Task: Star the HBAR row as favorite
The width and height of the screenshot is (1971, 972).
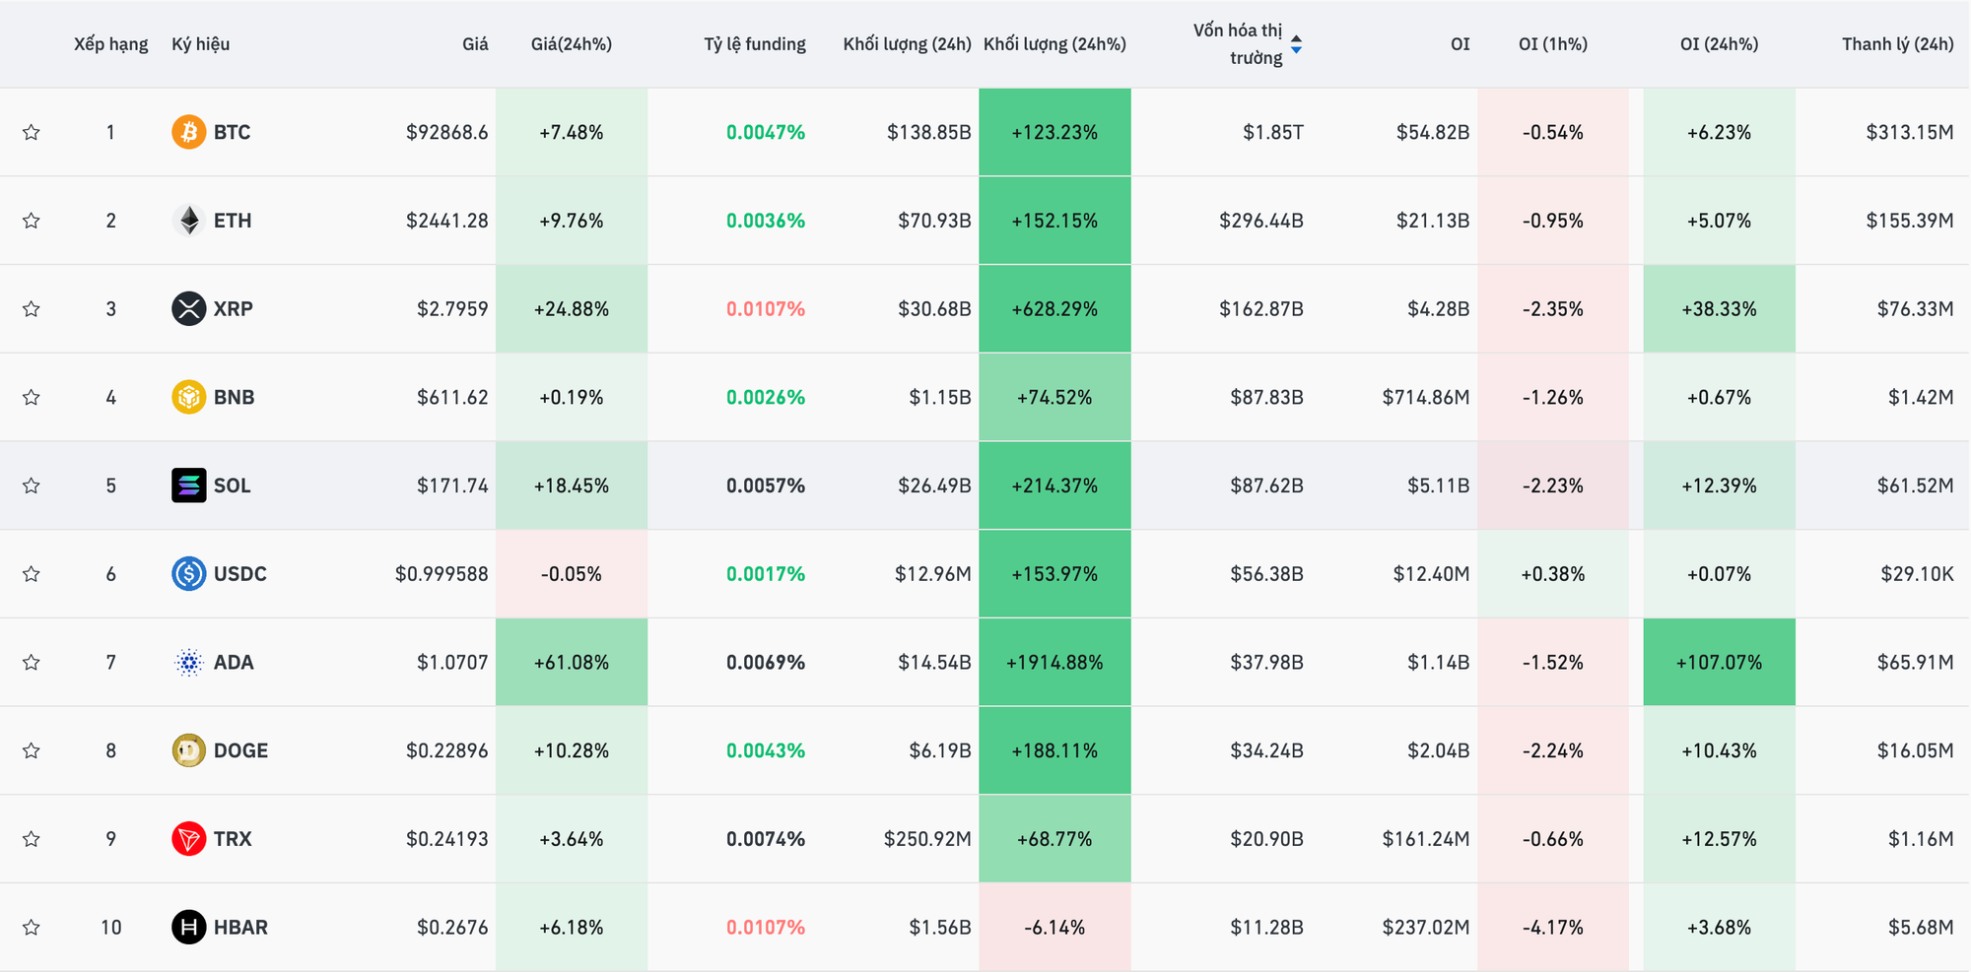Action: [32, 928]
